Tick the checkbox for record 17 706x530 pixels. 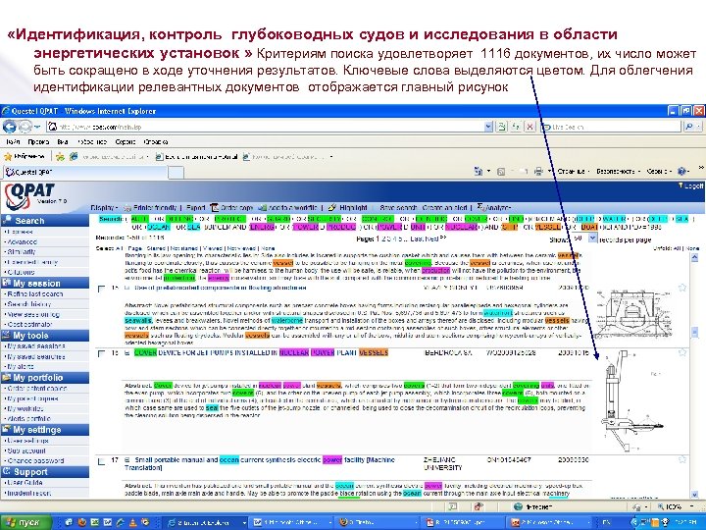(x=101, y=461)
